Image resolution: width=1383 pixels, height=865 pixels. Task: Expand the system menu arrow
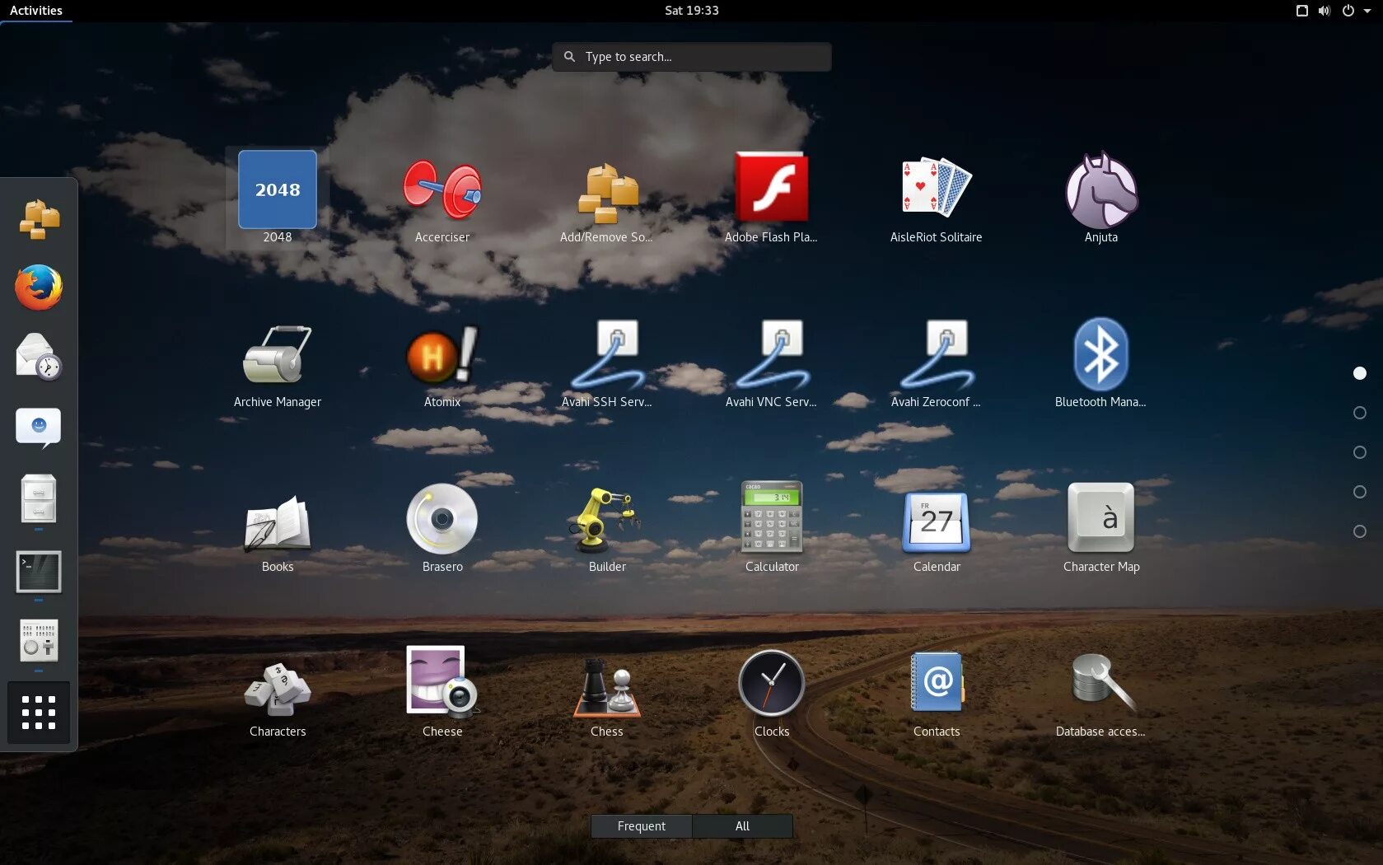coord(1367,11)
